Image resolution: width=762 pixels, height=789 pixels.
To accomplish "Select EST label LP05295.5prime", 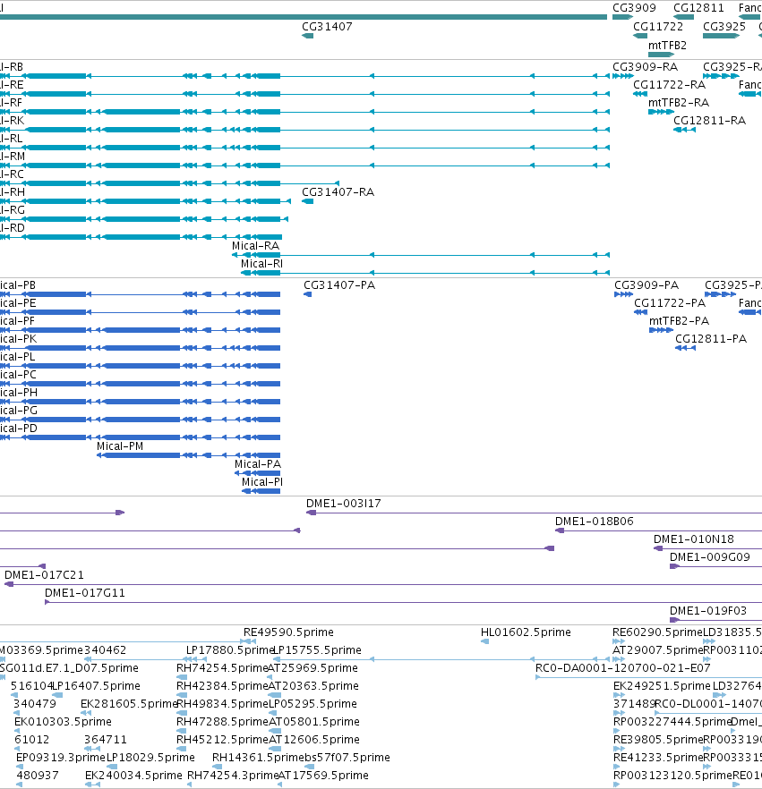I will 313,704.
